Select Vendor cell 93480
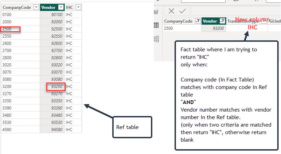The height and width of the screenshot is (154, 281). [52, 115]
